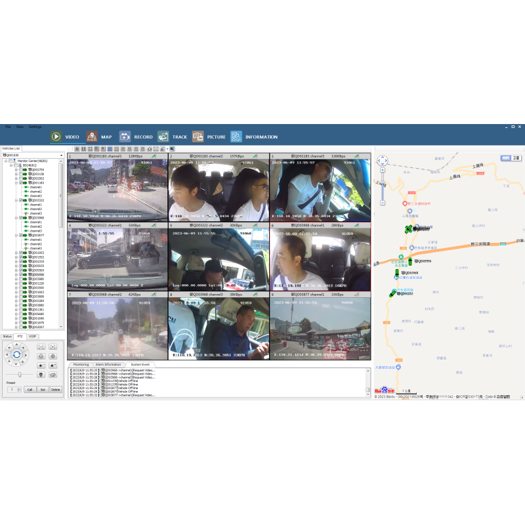Tilt PTZ camera up
The image size is (525, 525).
(x=16, y=345)
